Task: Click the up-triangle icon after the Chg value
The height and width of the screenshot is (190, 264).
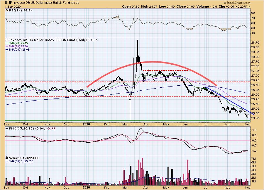Action: coord(249,7)
